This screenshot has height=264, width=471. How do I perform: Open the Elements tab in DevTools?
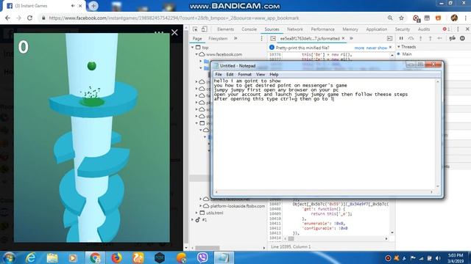225,29
